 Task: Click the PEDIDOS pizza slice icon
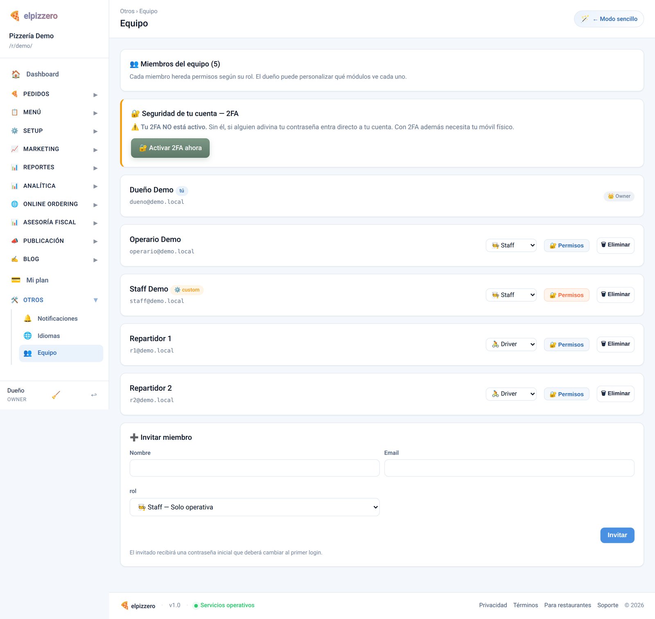click(15, 94)
